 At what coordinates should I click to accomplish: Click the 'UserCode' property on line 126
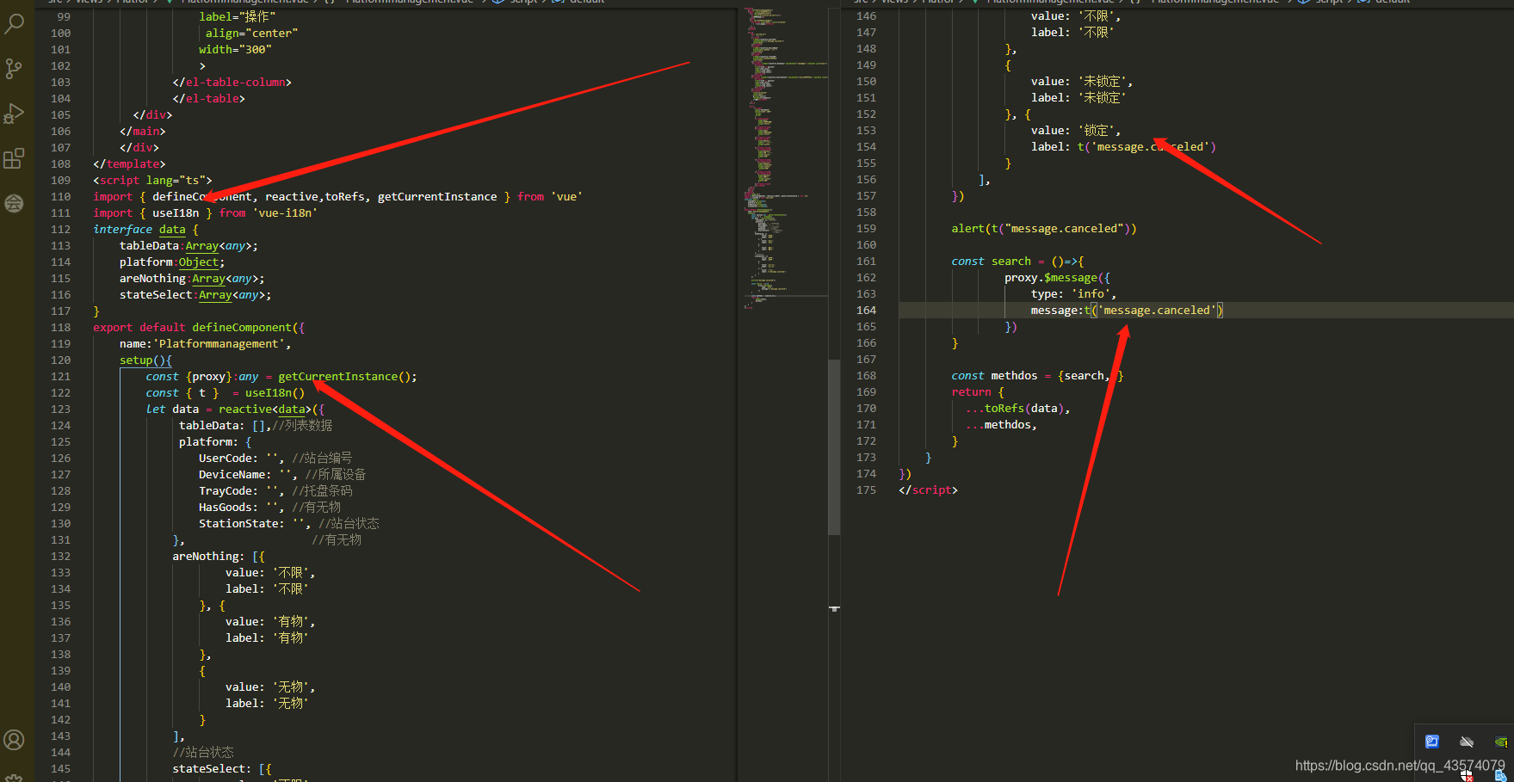[226, 459]
